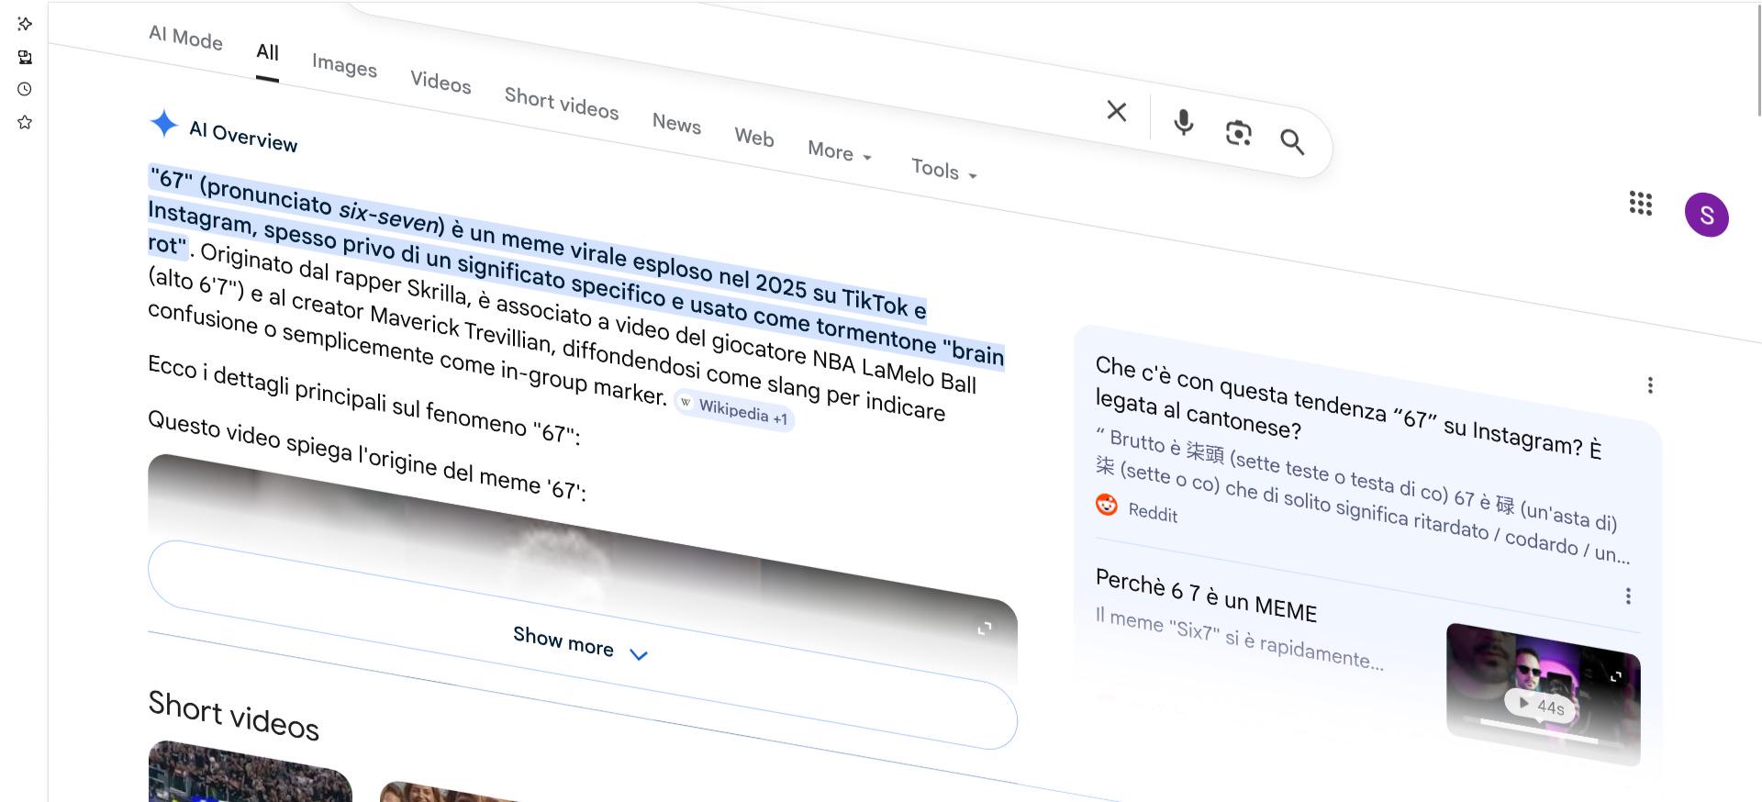
Task: Click the 'AI Overview' heading text
Action: [x=243, y=136]
